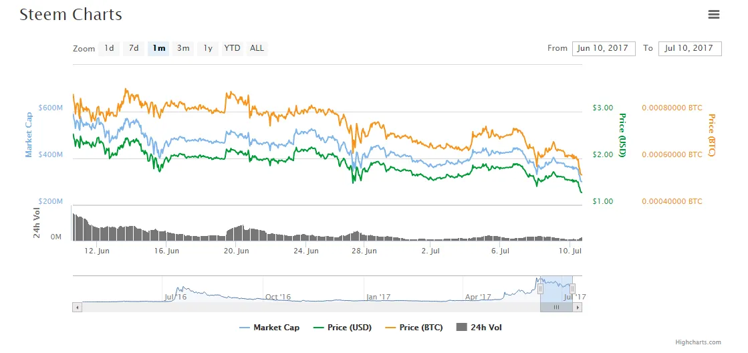Click the 24. Jun axis label

click(x=307, y=251)
